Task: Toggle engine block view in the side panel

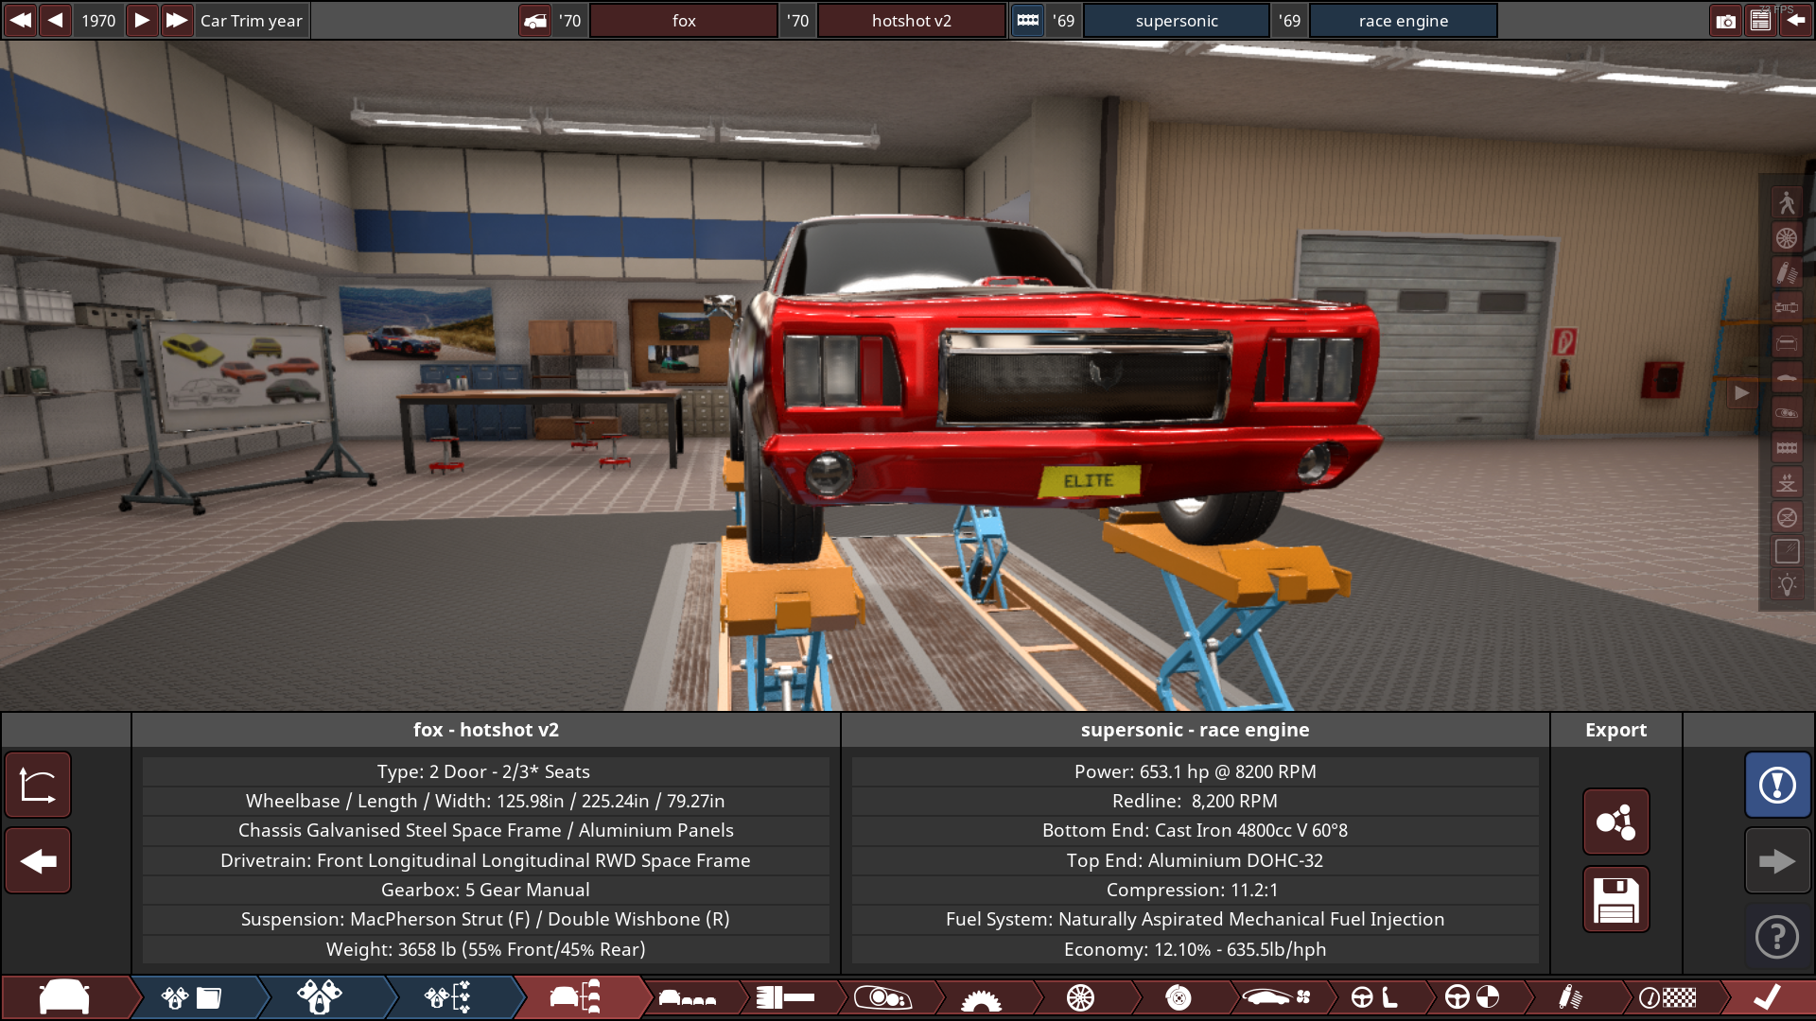Action: (x=1787, y=447)
